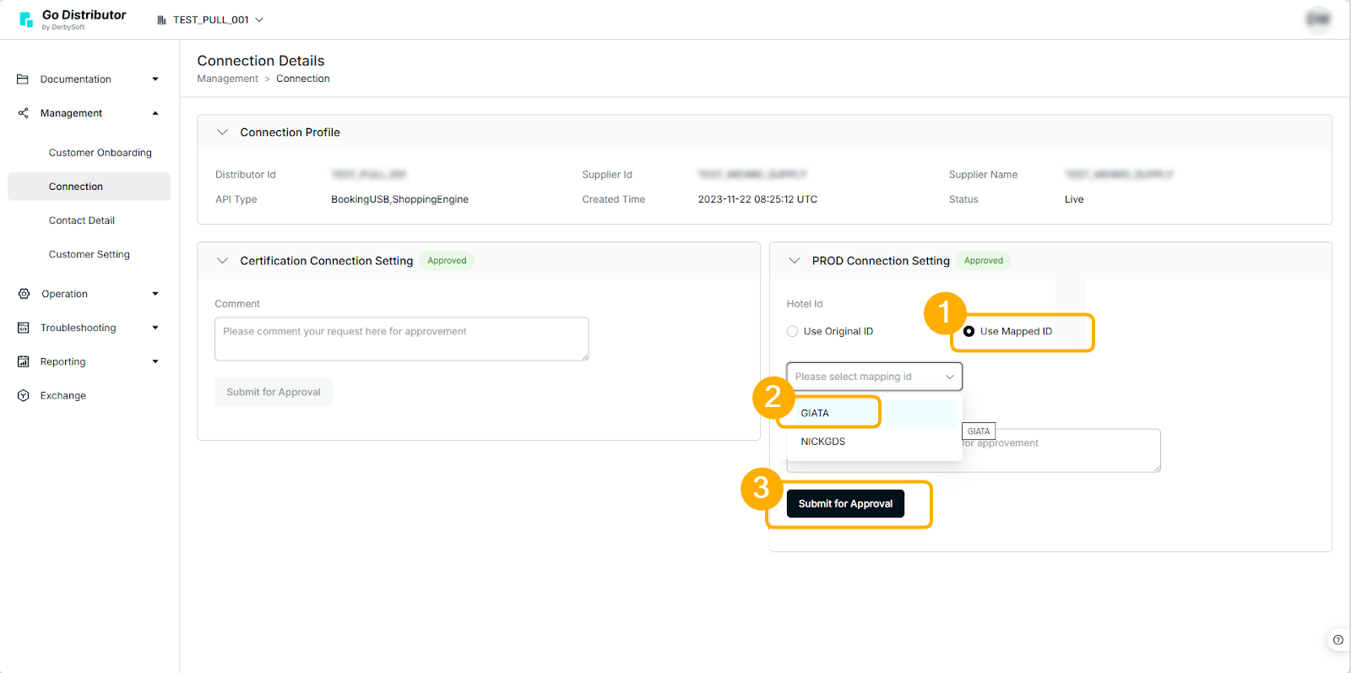Image resolution: width=1351 pixels, height=673 pixels.
Task: Click the Management share icon
Action: [23, 112]
